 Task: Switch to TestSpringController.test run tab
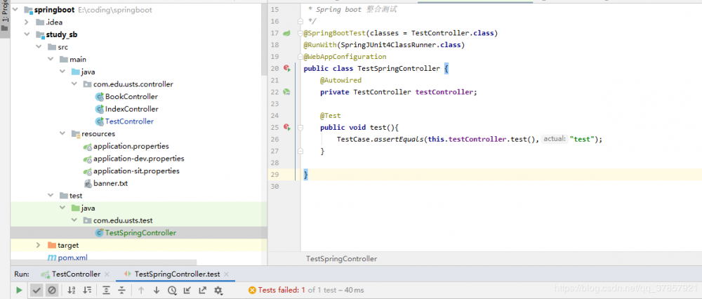178,274
